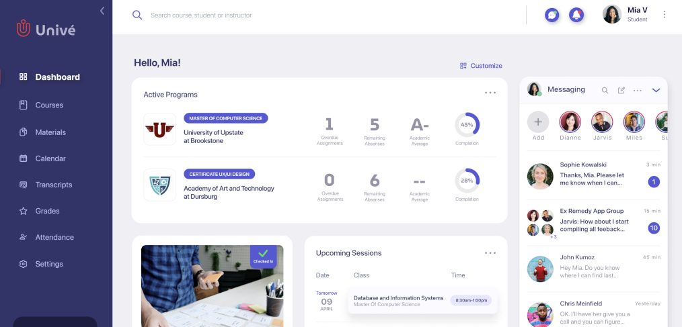Open the notifications bell icon
Screen dimensions: 682x327
pyautogui.click(x=576, y=15)
